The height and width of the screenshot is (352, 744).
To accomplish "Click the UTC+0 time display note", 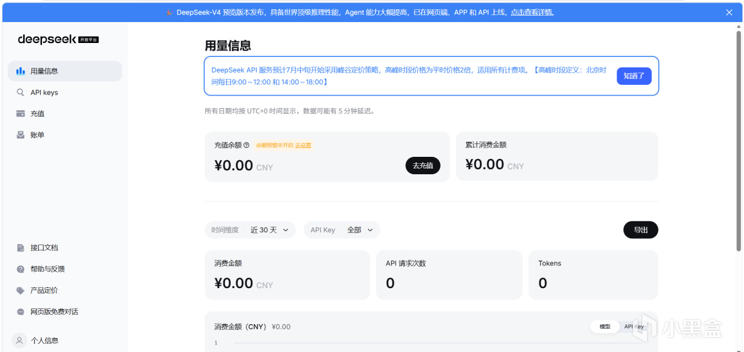I will [x=289, y=111].
